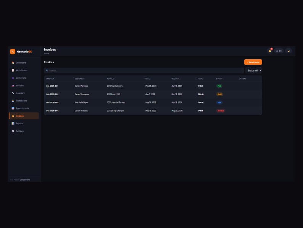
Task: Open the invoice number in Carlos Mendoza's row
Action: pos(52,86)
